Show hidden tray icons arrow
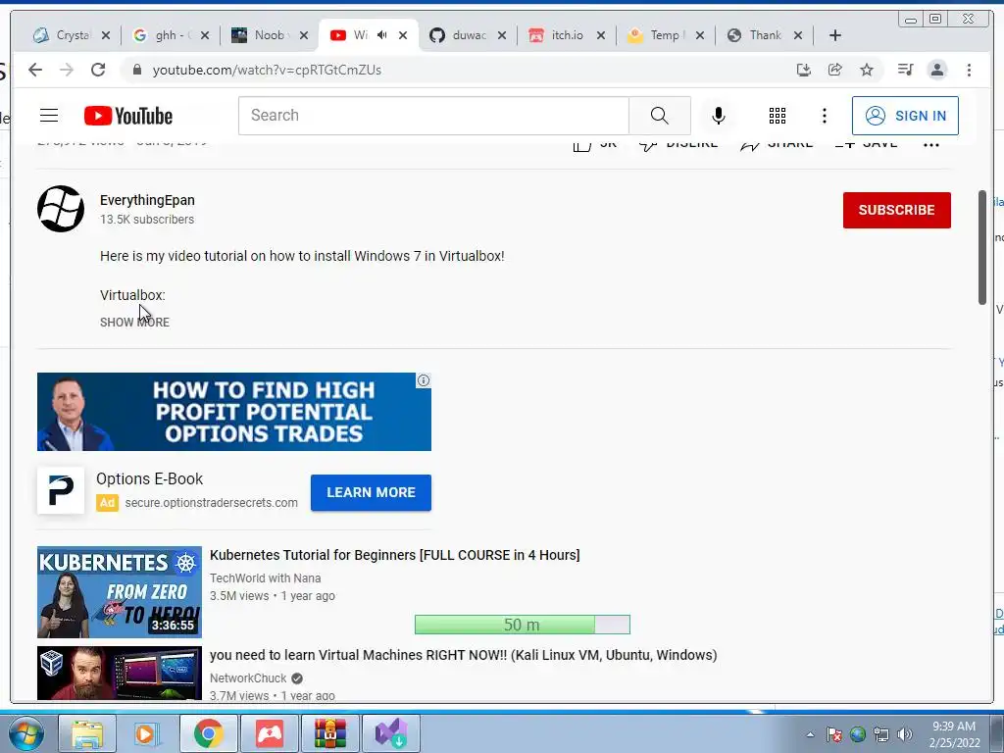1004x753 pixels. tap(810, 734)
